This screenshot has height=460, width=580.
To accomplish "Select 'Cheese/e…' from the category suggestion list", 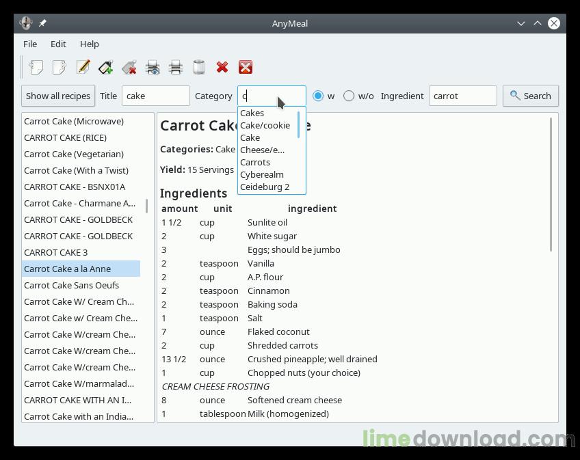I will tap(262, 150).
